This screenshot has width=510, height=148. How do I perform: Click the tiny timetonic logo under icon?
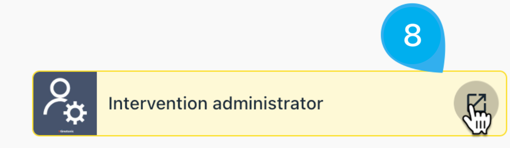click(x=65, y=131)
